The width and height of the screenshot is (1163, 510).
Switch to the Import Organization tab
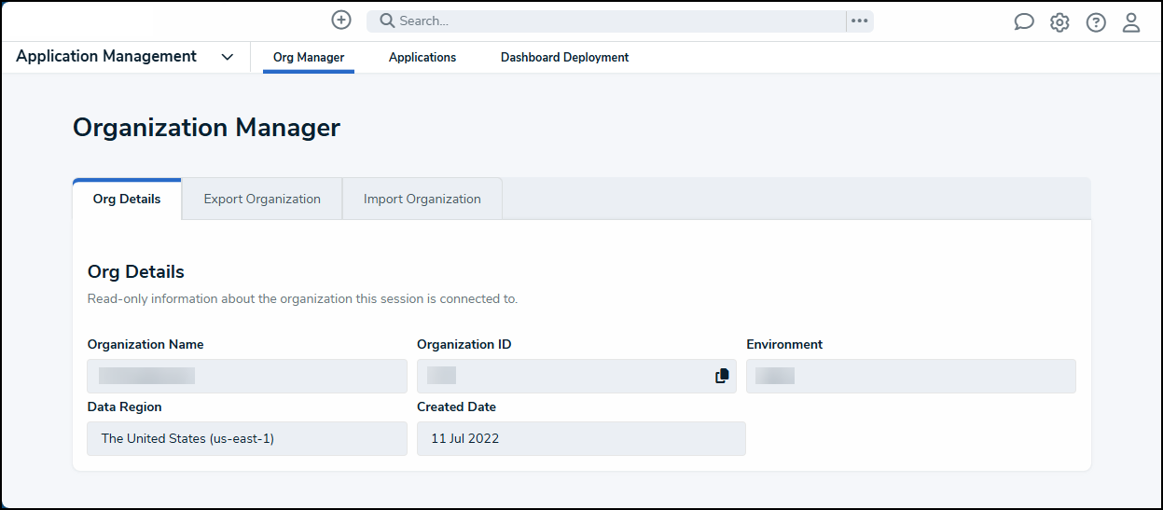422,199
